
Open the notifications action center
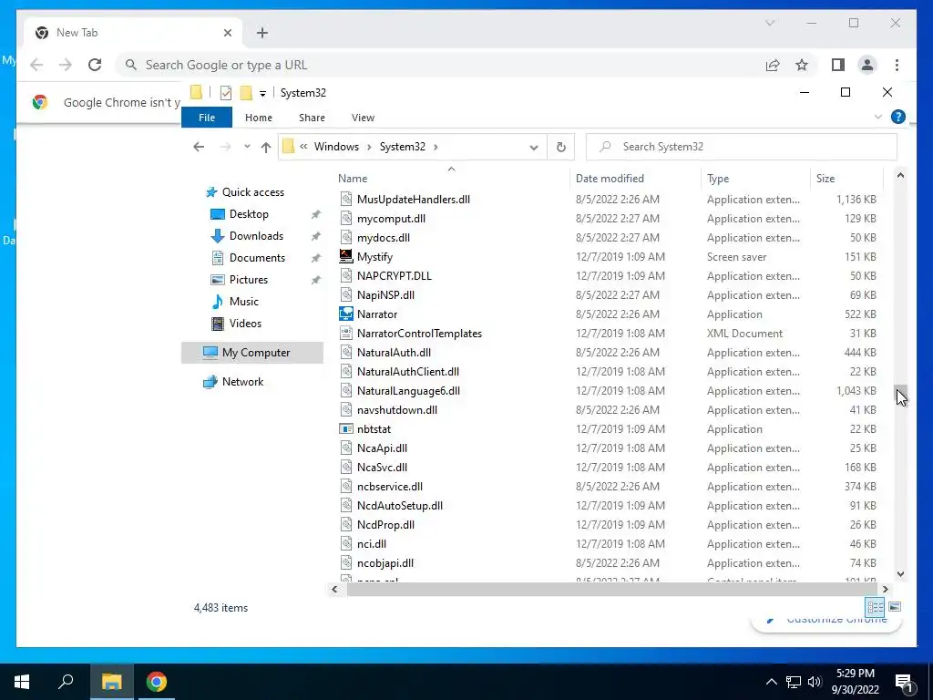904,682
